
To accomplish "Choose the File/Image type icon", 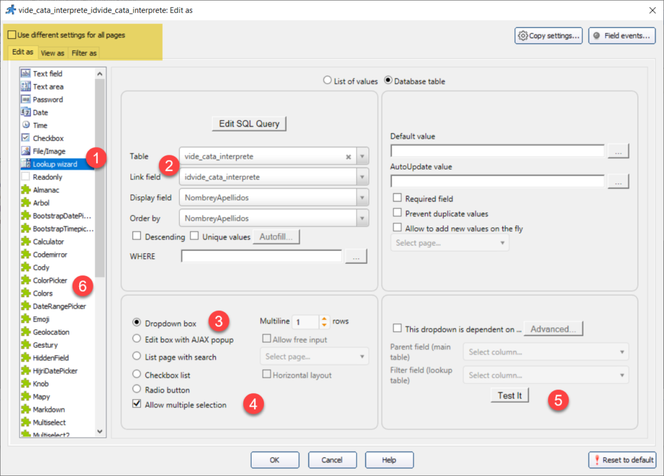I will point(26,151).
